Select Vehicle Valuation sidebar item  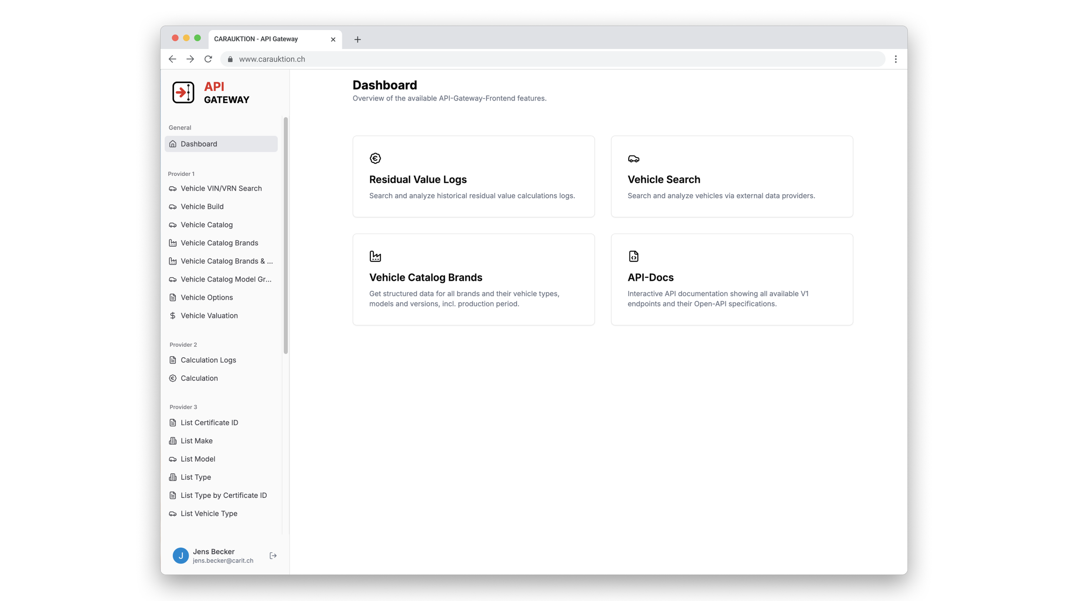pyautogui.click(x=209, y=316)
